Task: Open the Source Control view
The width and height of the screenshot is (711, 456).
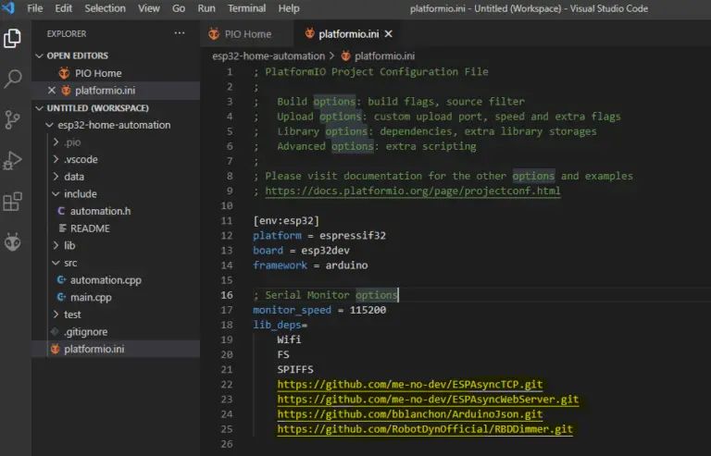Action: point(13,119)
